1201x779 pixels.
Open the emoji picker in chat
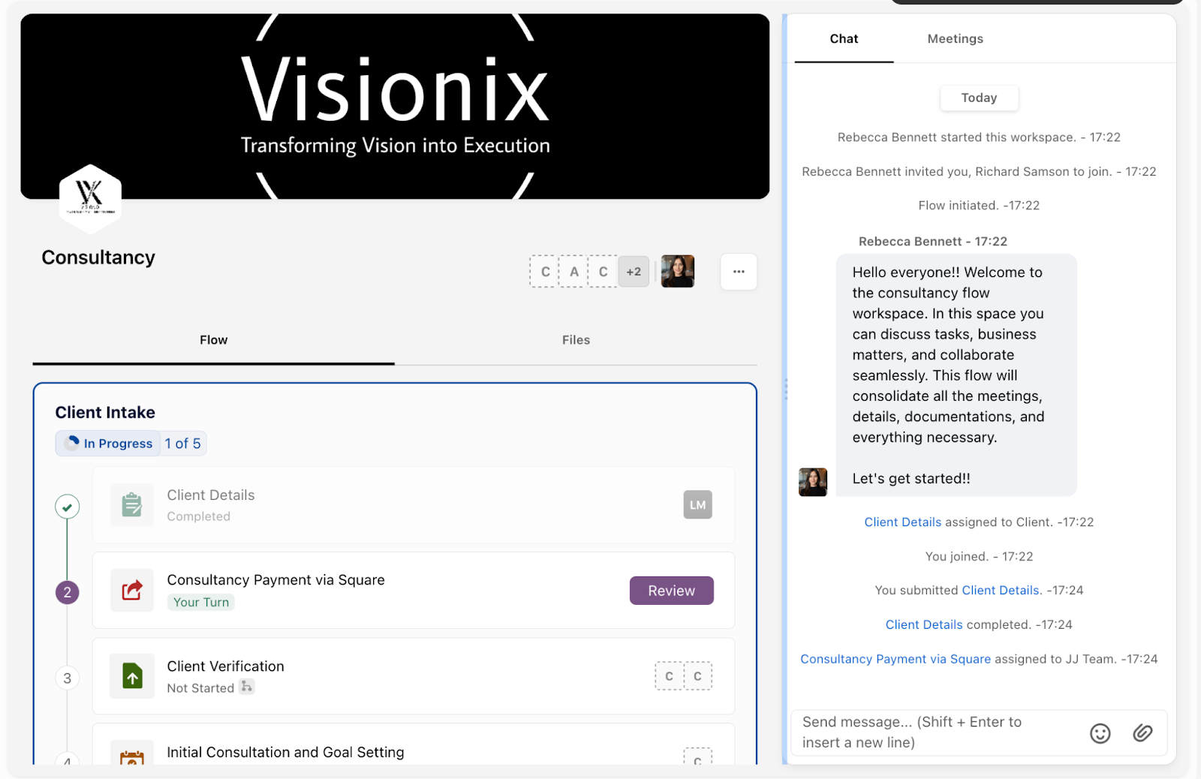(1100, 733)
